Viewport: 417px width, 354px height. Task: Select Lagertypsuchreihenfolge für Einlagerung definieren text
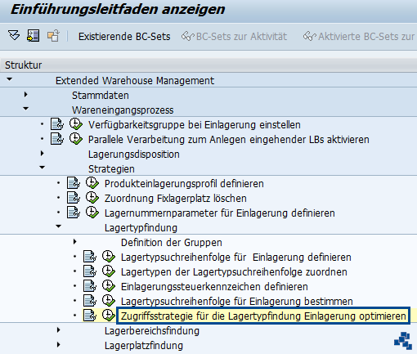click(x=236, y=258)
